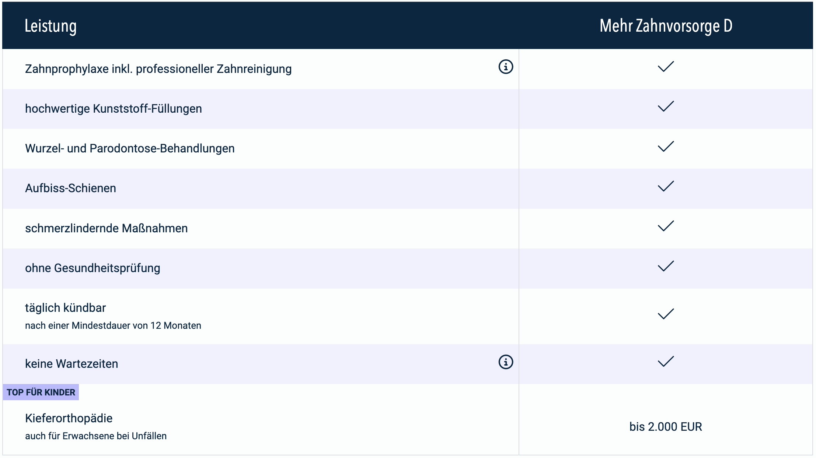Expand details for the Kieferorthopädie row
The width and height of the screenshot is (816, 458).
point(69,418)
